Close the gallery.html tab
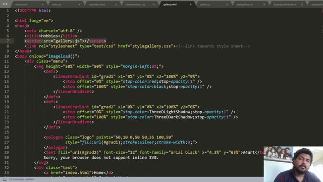 [x=191, y=5]
